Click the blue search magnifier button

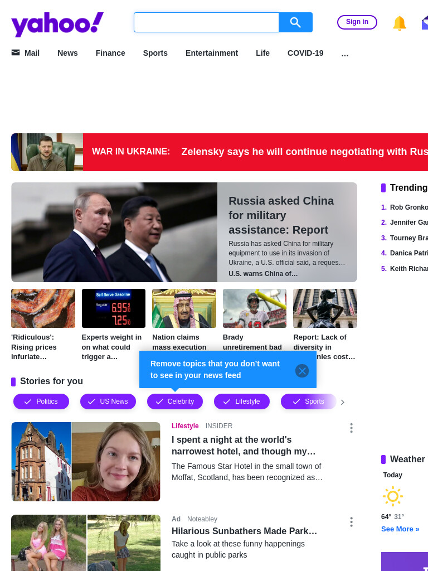click(295, 22)
